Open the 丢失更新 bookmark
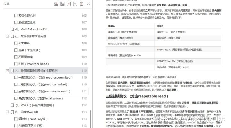Viewport: 231px width, 128px height. click(x=24, y=43)
